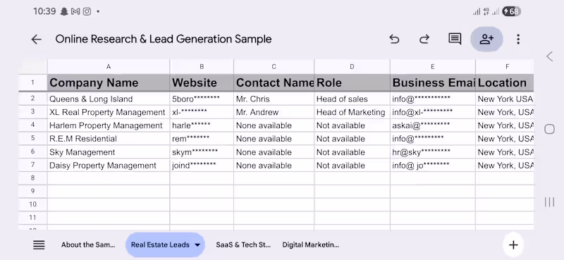
Task: Tap the Gmail notification icon
Action: click(75, 11)
